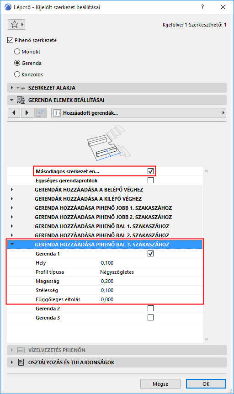The image size is (234, 394).
Task: Expand OSZTÁLYOZÁS ÉS TULAJDONSÁGOK panel
Action: click(x=11, y=362)
